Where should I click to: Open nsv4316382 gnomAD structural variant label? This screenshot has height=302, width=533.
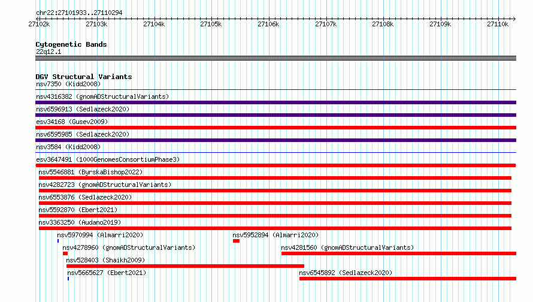pos(102,96)
